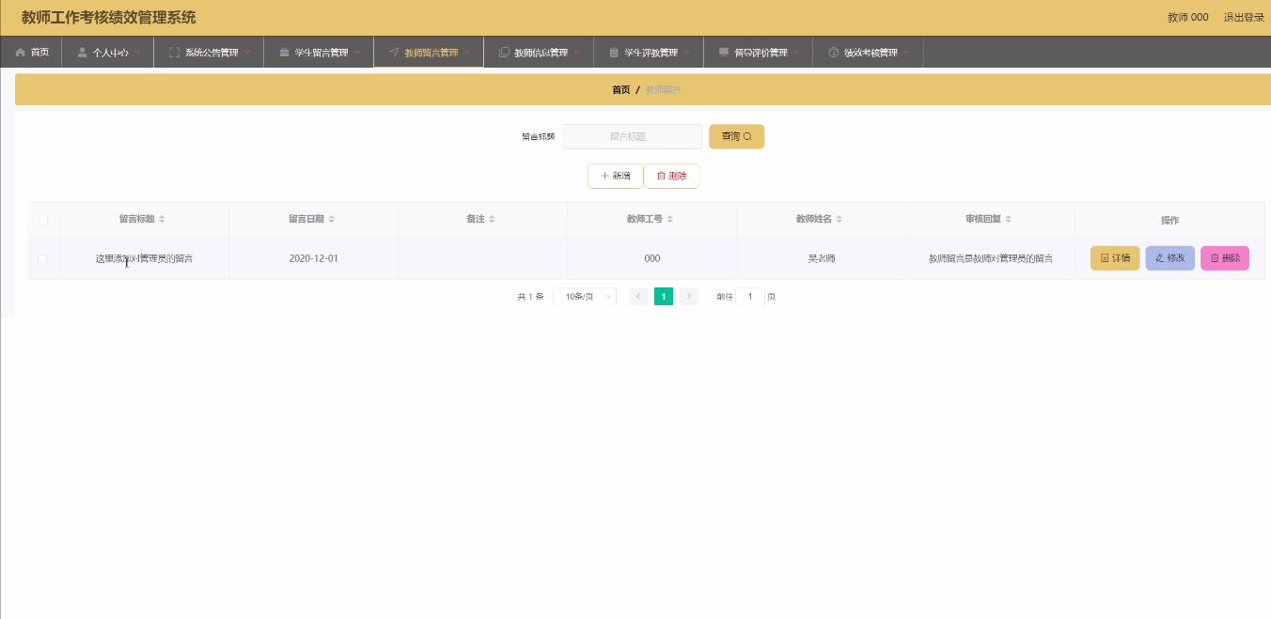Screen dimensions: 1271x619
Task: Open the 10条/页 page size dropdown
Action: 585,297
